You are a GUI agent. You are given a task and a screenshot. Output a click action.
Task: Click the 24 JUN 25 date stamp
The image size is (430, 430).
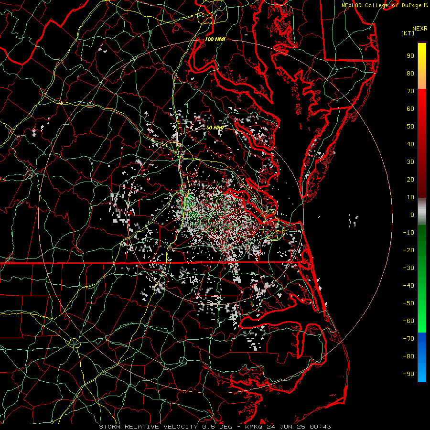coord(286,427)
